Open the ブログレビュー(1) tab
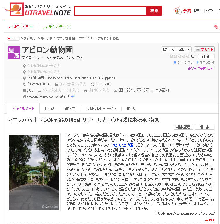Screen dimensions: 220x224 [x=101, y=109]
